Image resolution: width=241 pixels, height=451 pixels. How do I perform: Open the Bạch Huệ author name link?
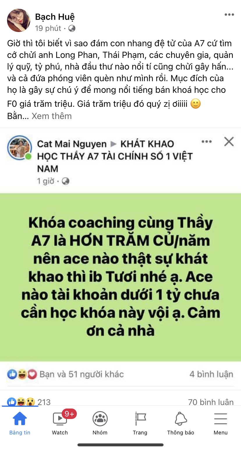point(55,17)
